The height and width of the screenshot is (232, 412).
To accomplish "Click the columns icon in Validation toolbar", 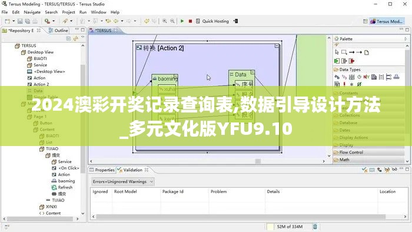I will pos(372,170).
